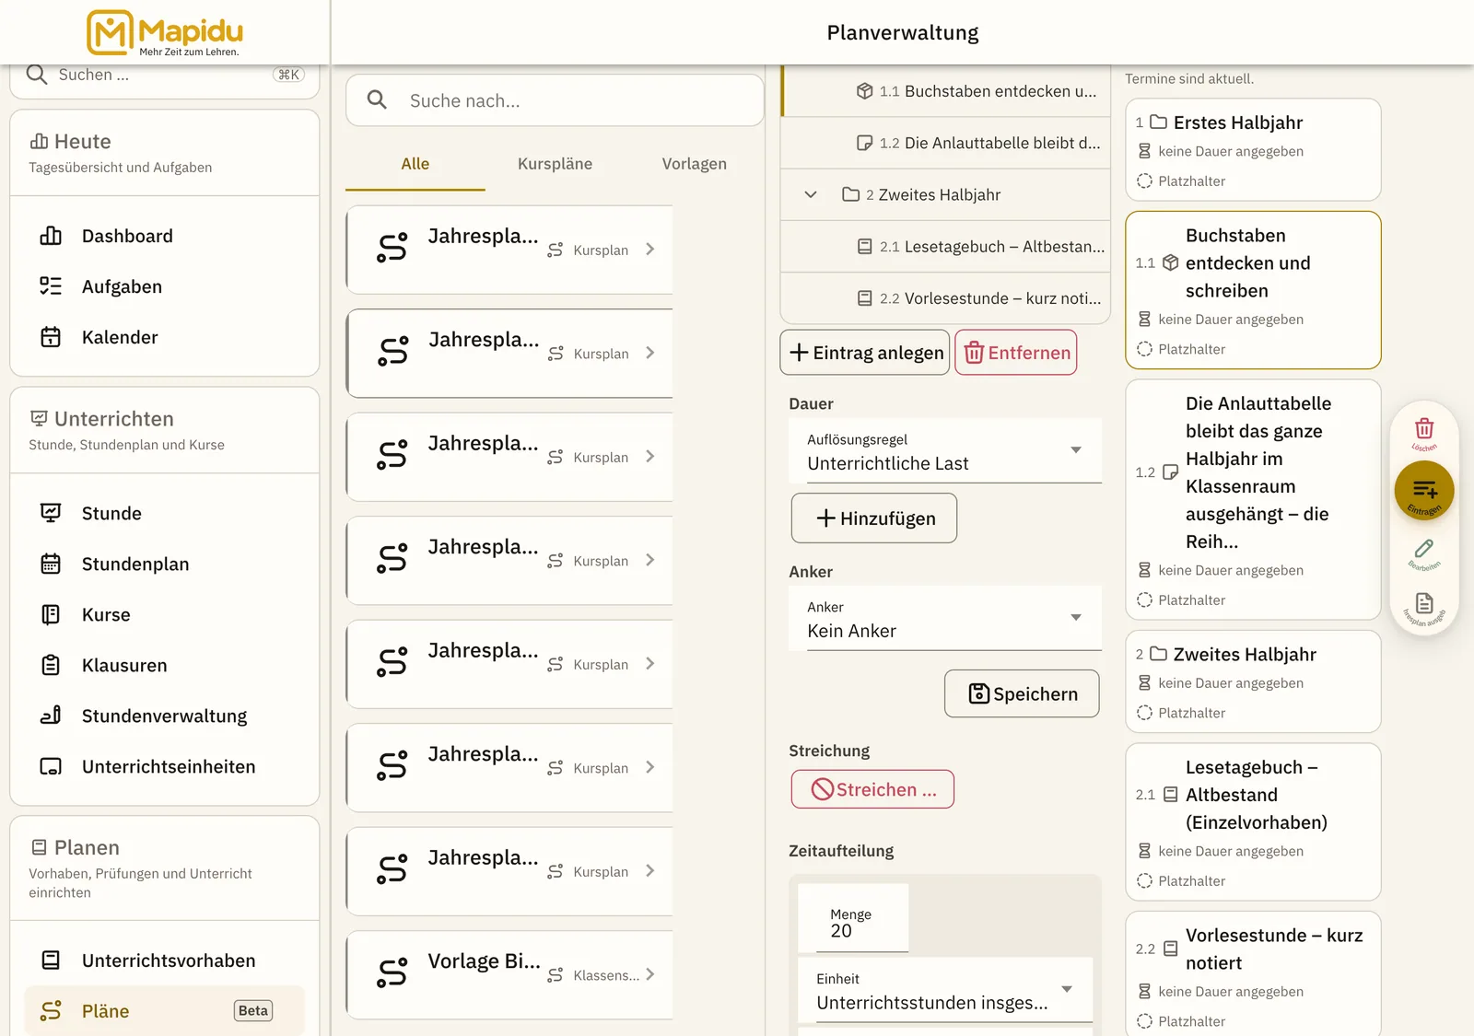Open the Vorlage Bi... plan via its chevron
Viewport: 1474px width, 1036px height.
pos(650,974)
